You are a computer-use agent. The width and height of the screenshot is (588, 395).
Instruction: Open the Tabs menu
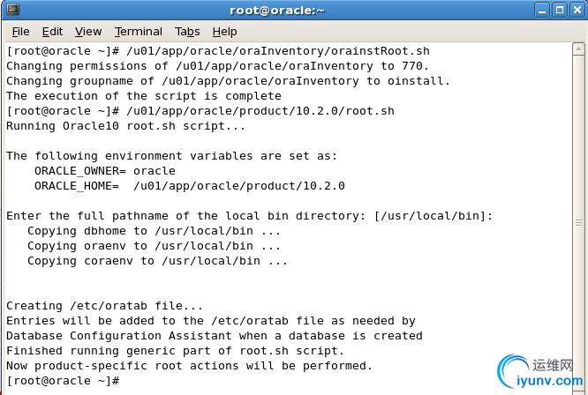coord(187,31)
